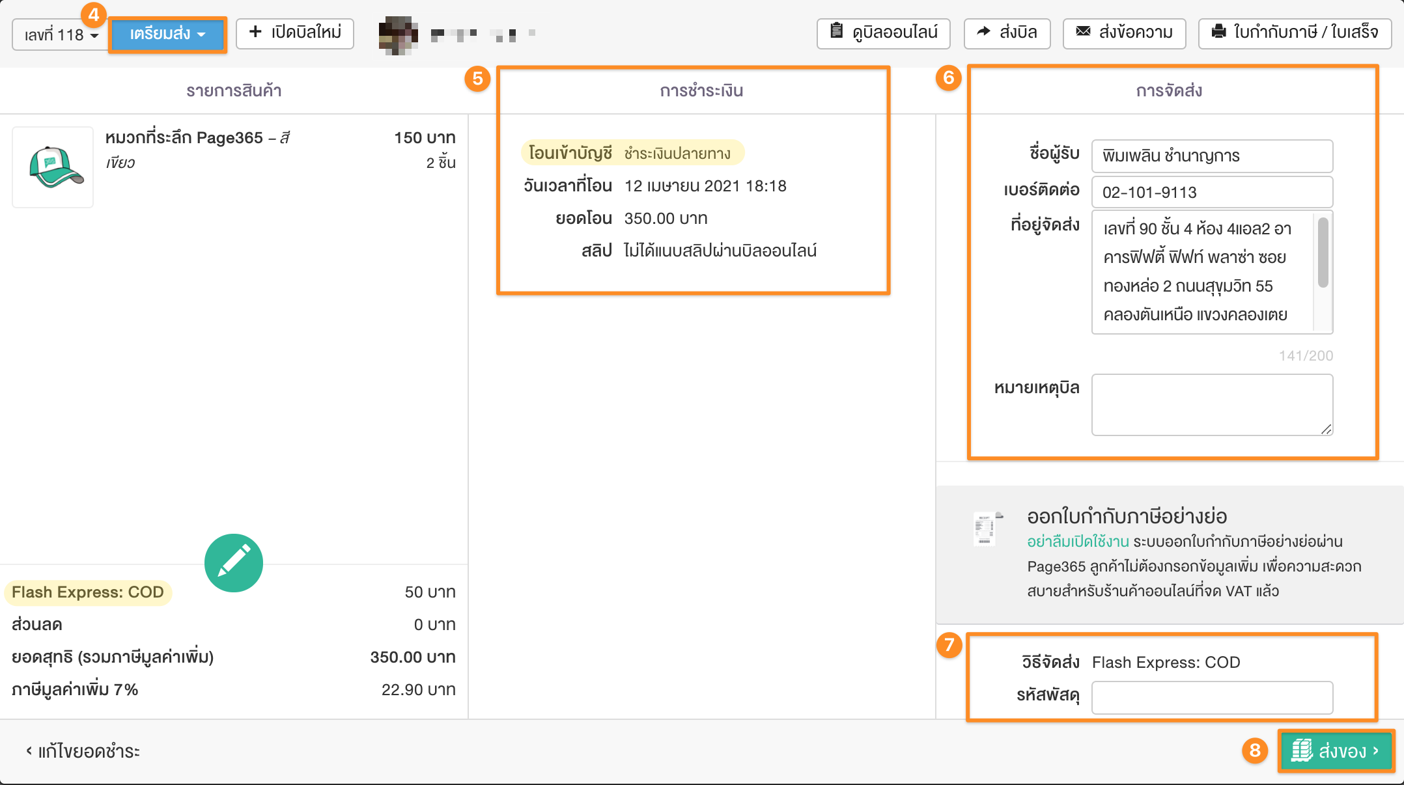Expand the เตรียมส่ง status dropdown
This screenshot has height=785, width=1404.
click(167, 34)
